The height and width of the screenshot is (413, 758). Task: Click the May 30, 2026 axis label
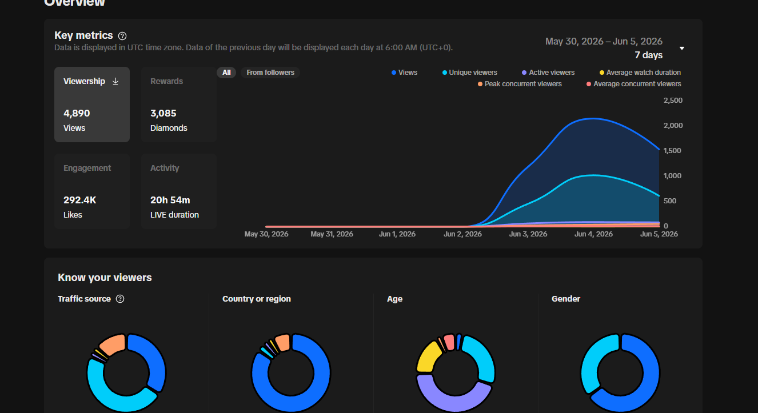(266, 234)
